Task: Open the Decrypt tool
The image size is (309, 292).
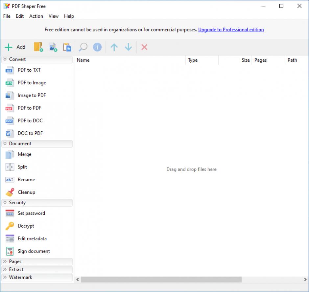Action: coord(26,226)
